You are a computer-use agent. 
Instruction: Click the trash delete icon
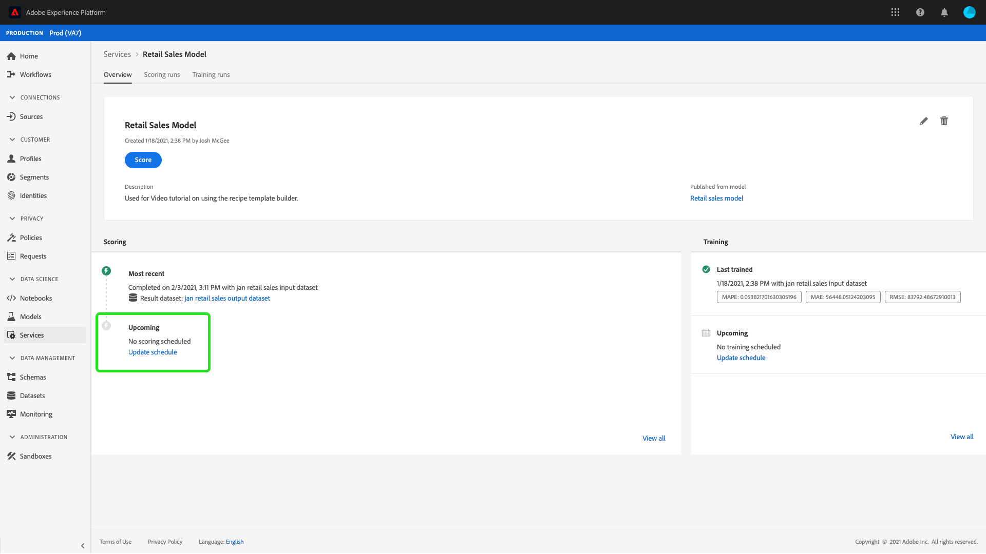(944, 121)
